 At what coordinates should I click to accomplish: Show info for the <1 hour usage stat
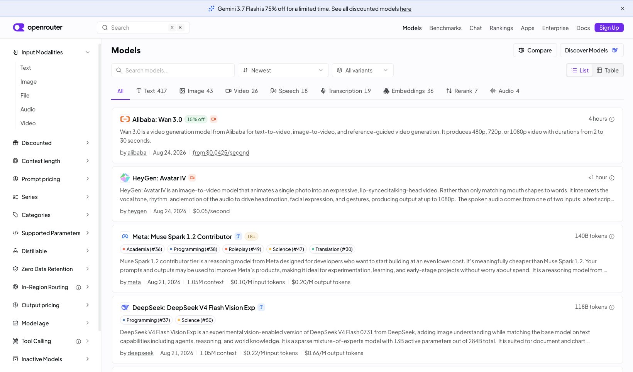click(612, 178)
